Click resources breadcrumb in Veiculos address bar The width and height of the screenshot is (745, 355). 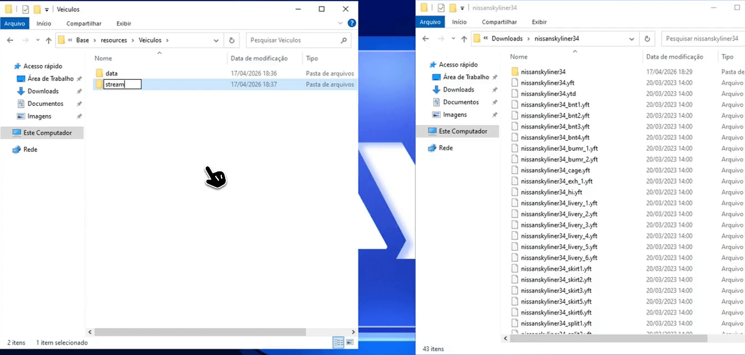[x=113, y=40]
